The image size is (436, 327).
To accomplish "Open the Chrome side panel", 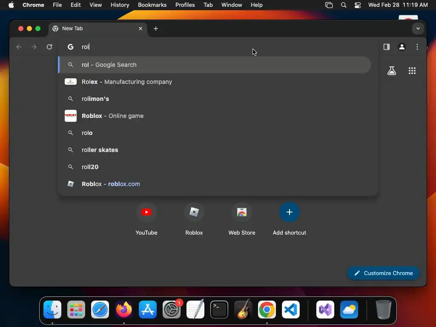I will (x=387, y=47).
